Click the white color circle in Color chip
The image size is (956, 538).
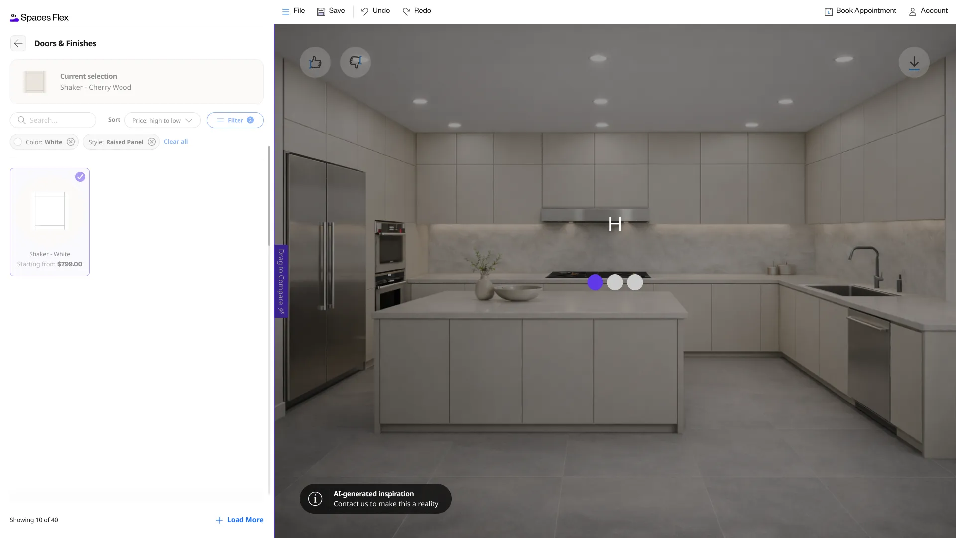18,142
